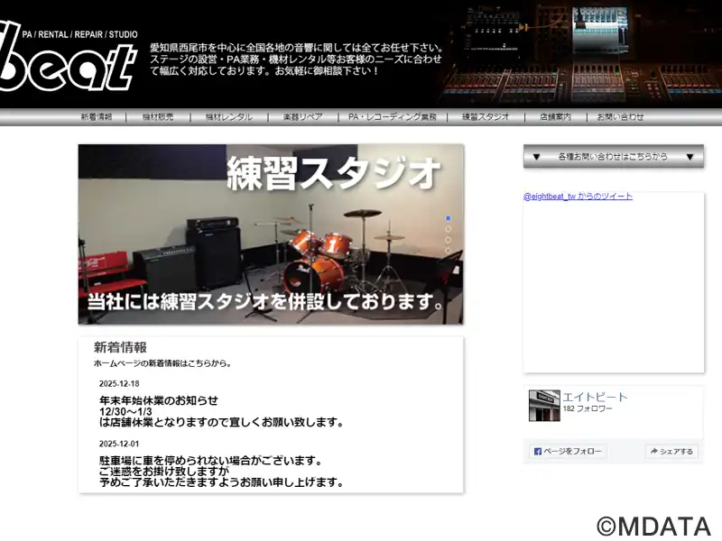Open the エイトビート Facebook page link
The width and height of the screenshot is (722, 541).
click(x=595, y=397)
